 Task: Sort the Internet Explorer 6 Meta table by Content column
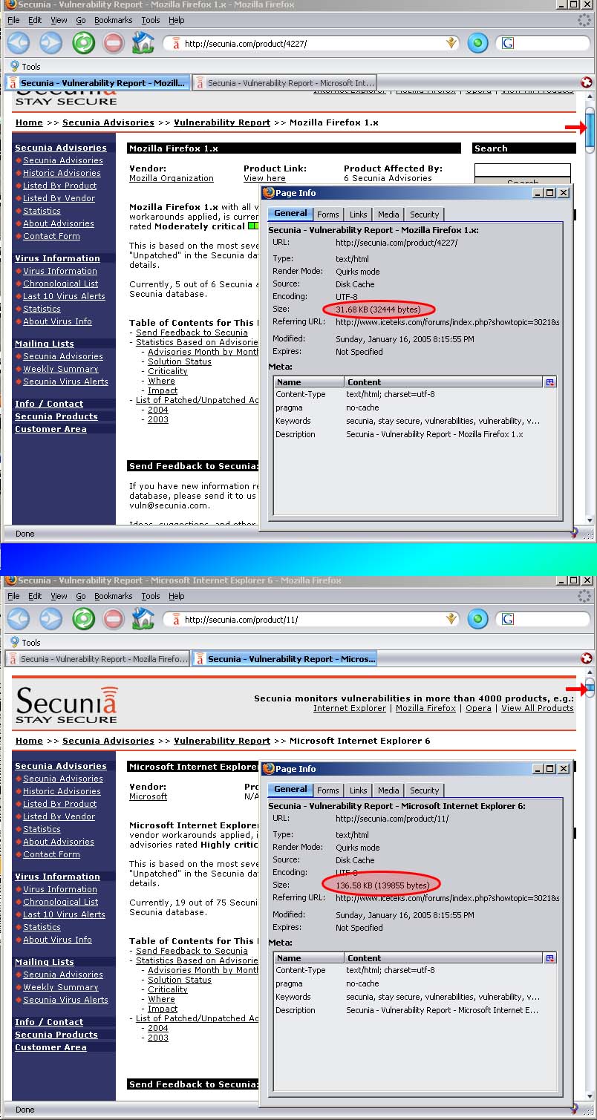444,958
